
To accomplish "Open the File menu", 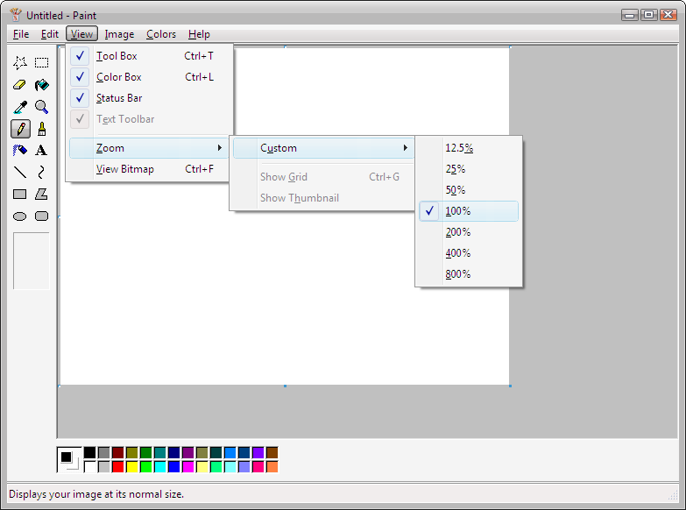I will click(21, 34).
